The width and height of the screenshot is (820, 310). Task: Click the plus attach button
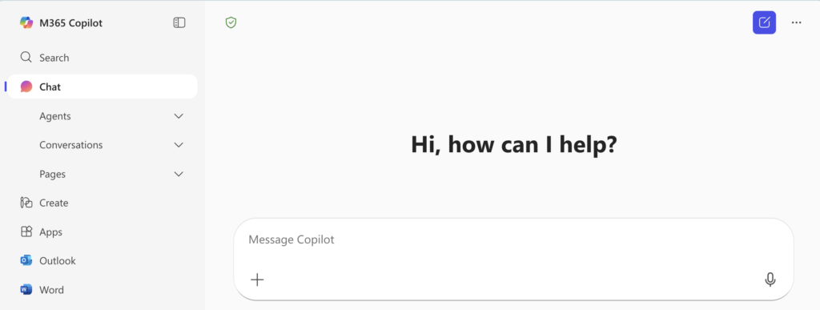tap(257, 280)
